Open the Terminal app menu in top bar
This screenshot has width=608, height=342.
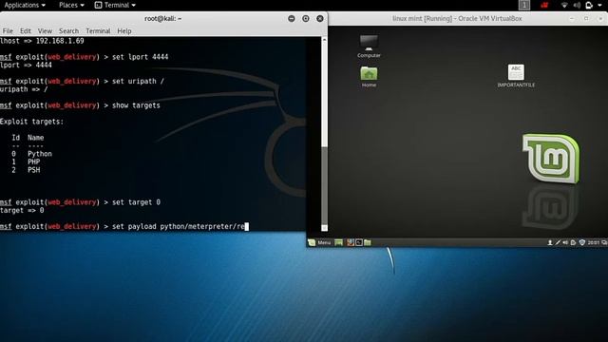click(115, 5)
